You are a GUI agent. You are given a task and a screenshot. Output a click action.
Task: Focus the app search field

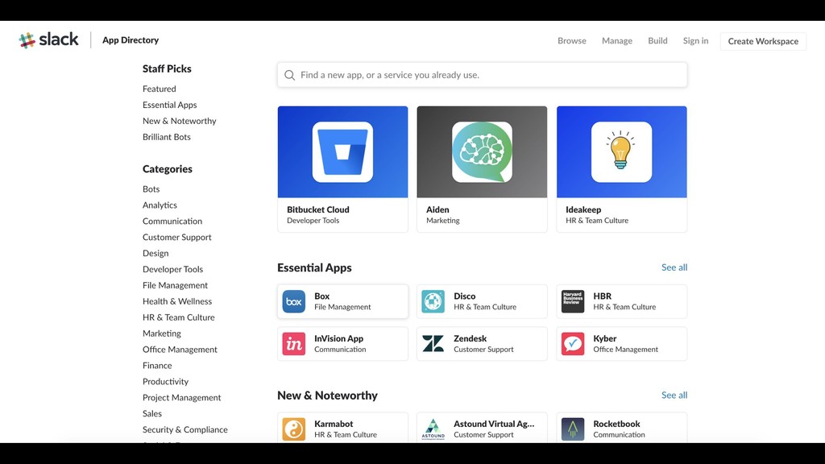point(482,75)
